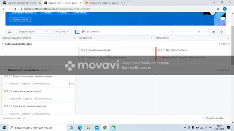234x131 pixels.
Task: Open the 13 — 20 янв. date dropdown
Action: click(61, 32)
